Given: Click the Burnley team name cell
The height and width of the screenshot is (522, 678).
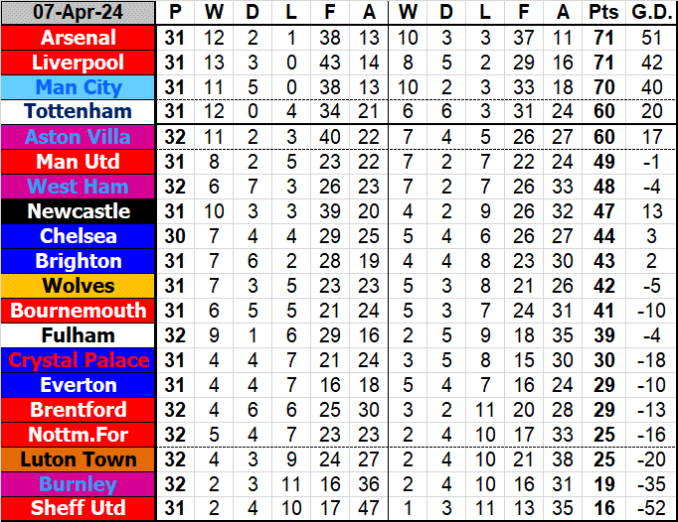Looking at the screenshot, I should (79, 484).
